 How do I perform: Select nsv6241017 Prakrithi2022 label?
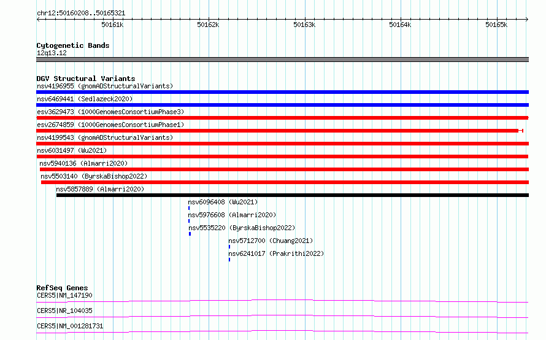[276, 253]
